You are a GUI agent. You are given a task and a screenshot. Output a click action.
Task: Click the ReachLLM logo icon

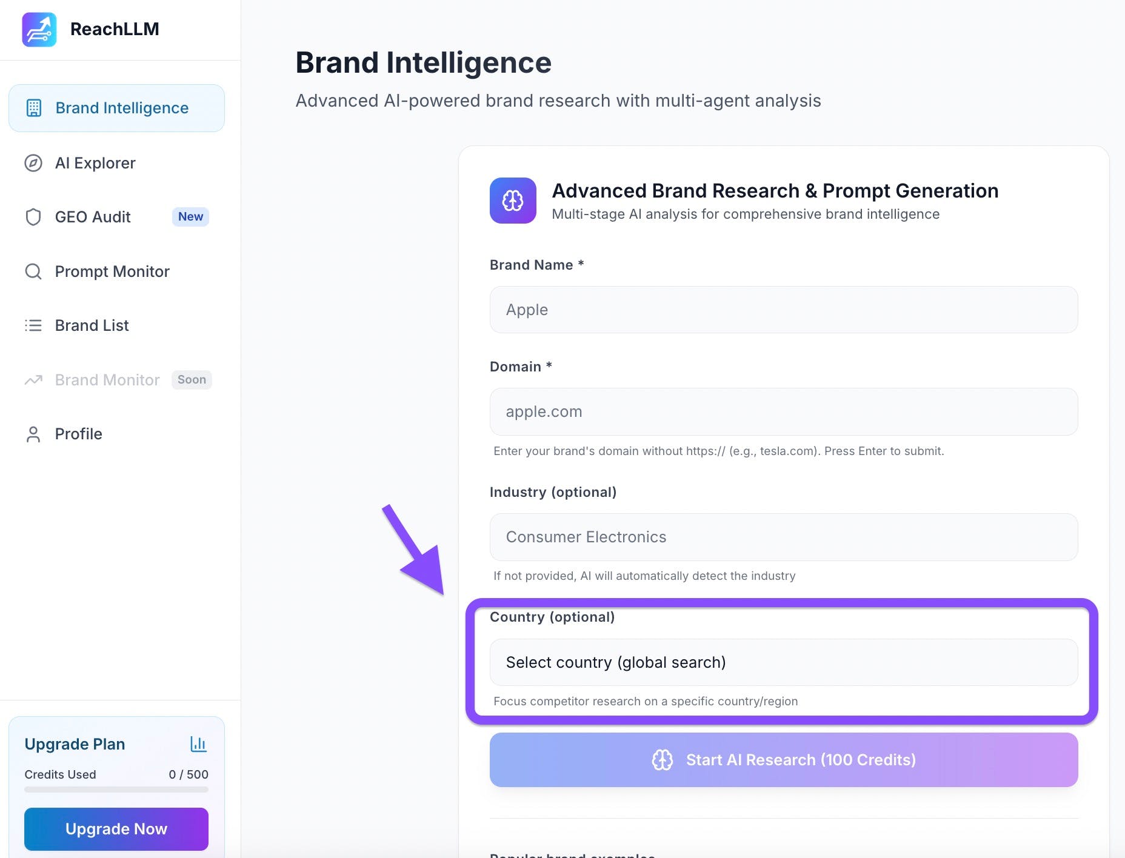[x=39, y=29]
